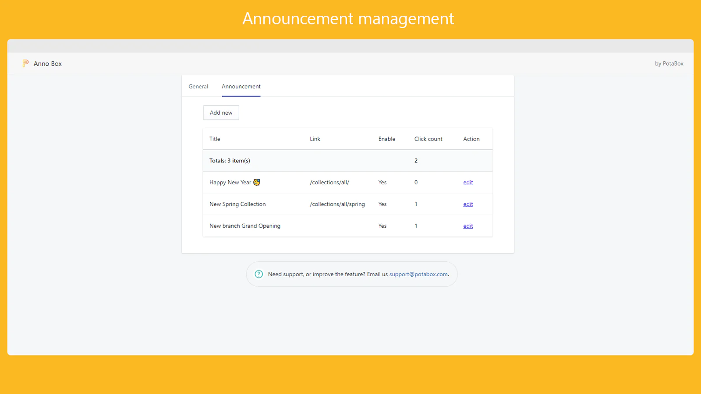Select the Announcement tab
701x394 pixels.
[x=241, y=87]
